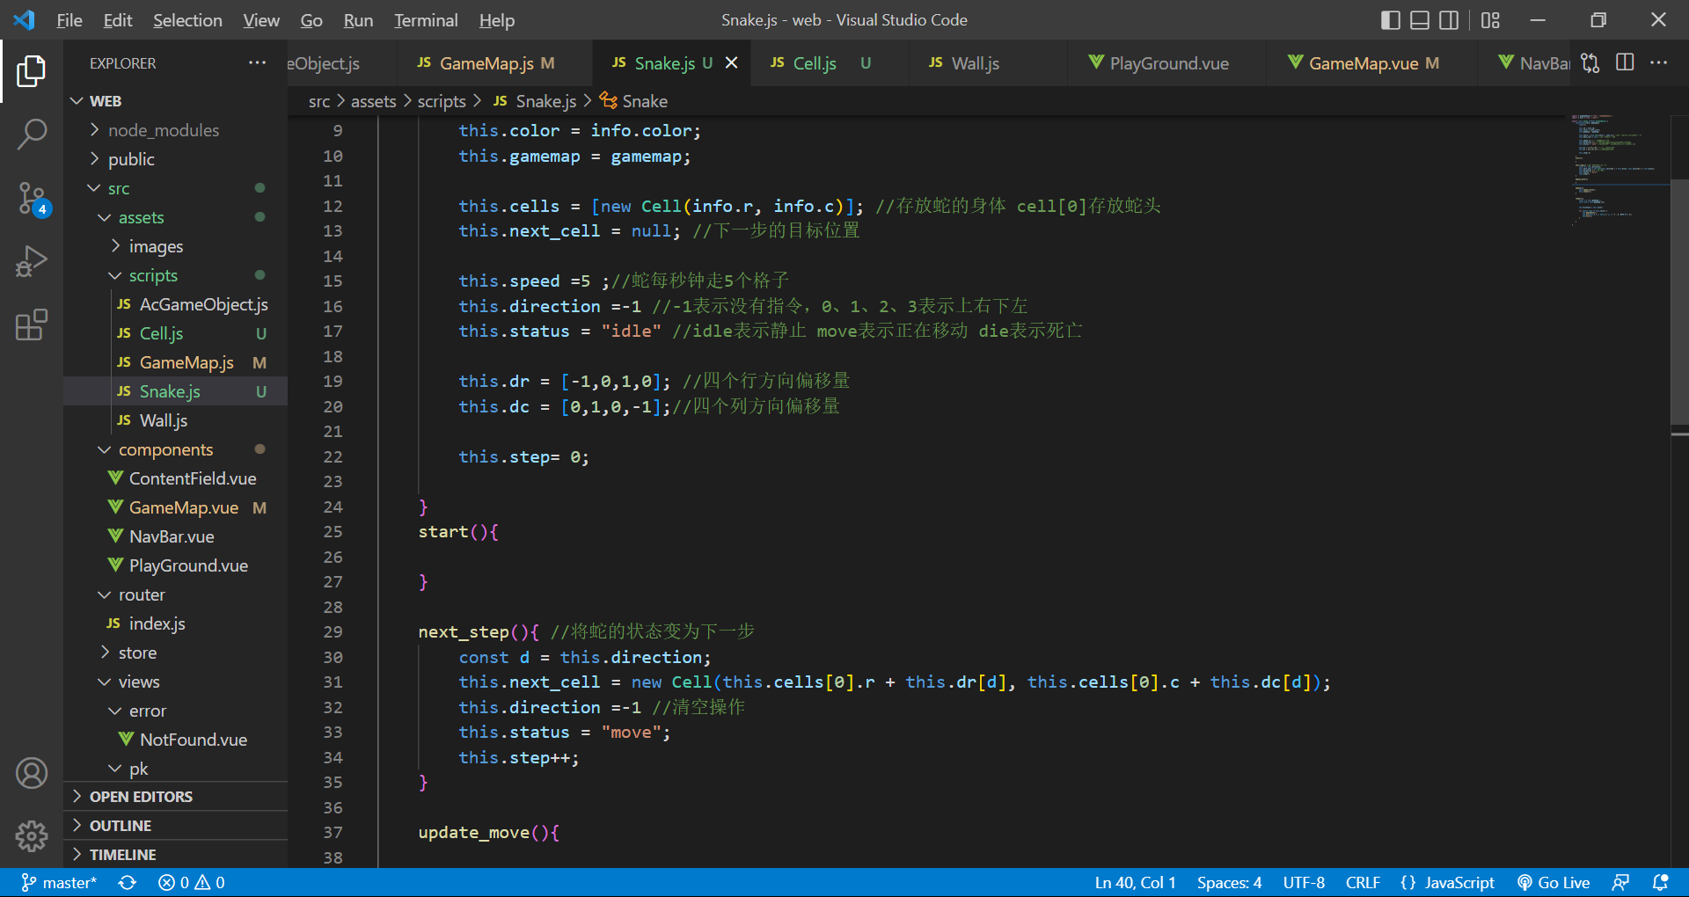Toggle Primary Side Bar visibility

click(1391, 20)
